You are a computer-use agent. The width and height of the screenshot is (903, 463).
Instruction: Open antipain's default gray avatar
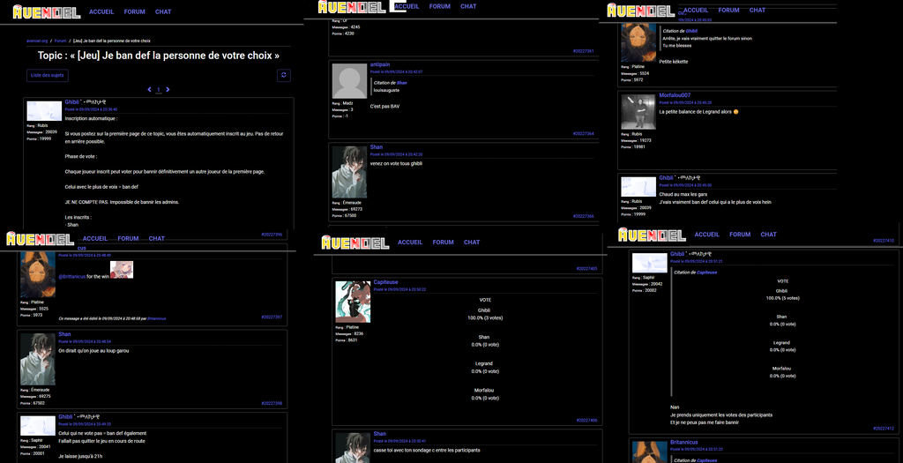tap(349, 81)
